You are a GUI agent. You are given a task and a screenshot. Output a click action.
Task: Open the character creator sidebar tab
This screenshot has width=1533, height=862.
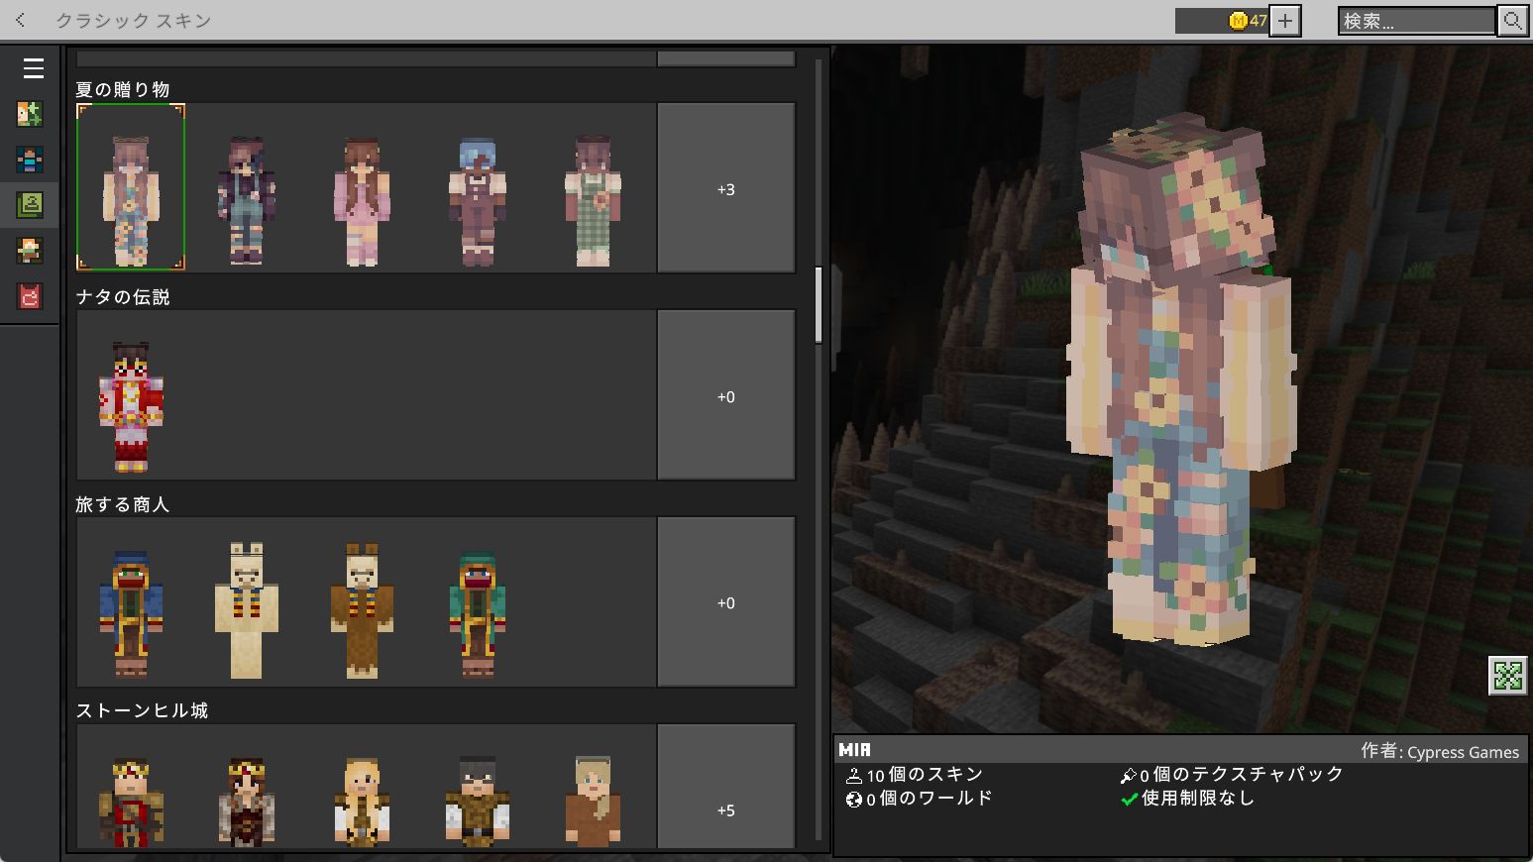[30, 160]
